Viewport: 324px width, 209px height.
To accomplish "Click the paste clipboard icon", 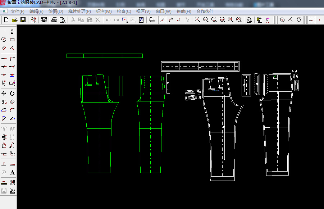I will click(x=89, y=20).
